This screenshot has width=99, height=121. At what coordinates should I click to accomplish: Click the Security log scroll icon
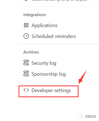tap(26, 63)
